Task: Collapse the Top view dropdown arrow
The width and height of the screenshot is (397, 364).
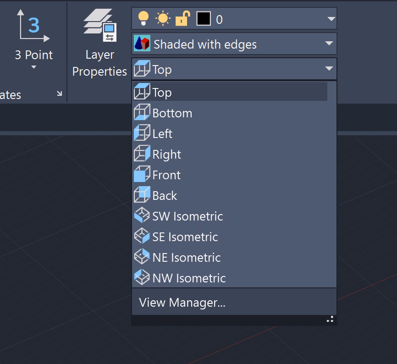Action: [329, 68]
